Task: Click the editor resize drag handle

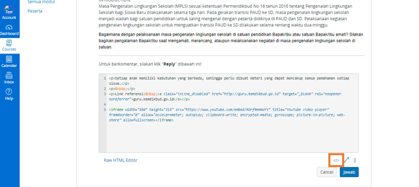Action: pos(355,160)
